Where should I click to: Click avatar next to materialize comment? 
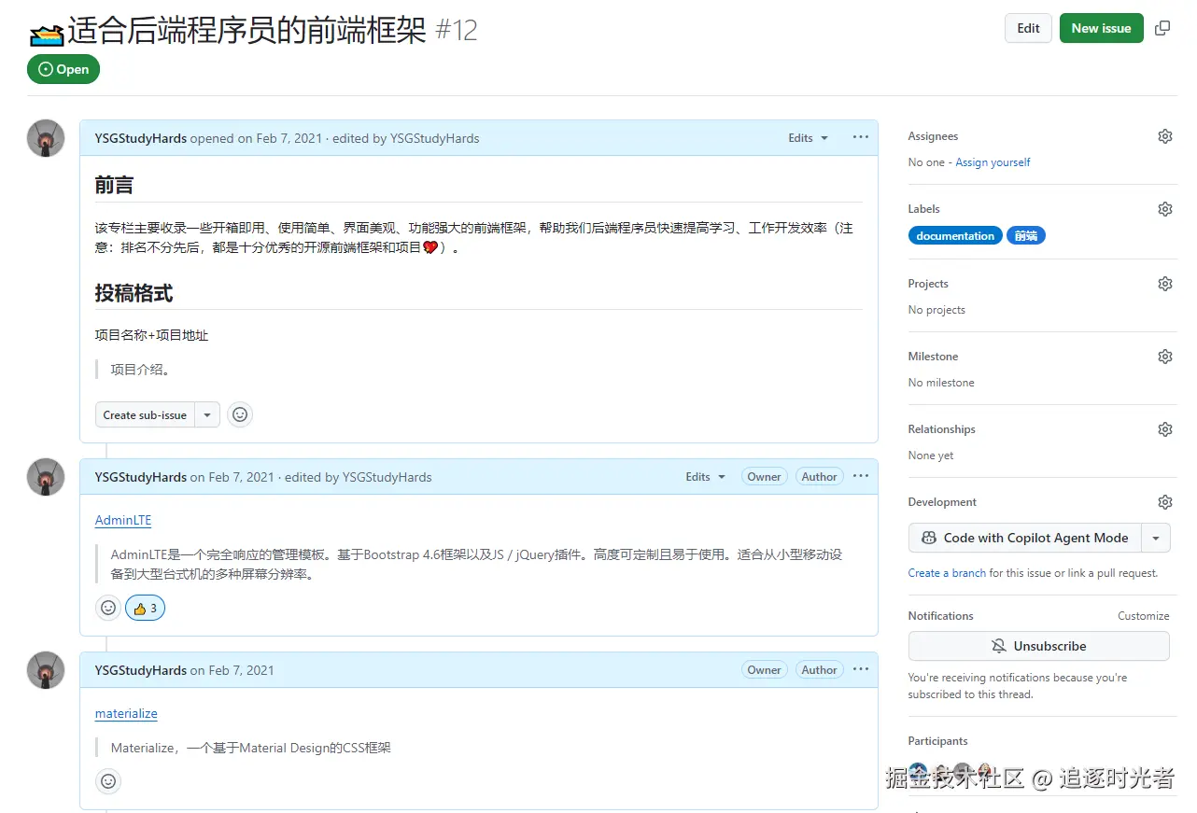point(46,670)
